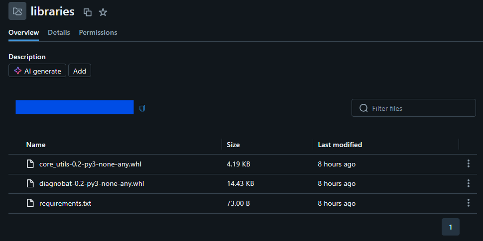Switch to the Permissions tab
This screenshot has width=483, height=241.
pos(98,32)
